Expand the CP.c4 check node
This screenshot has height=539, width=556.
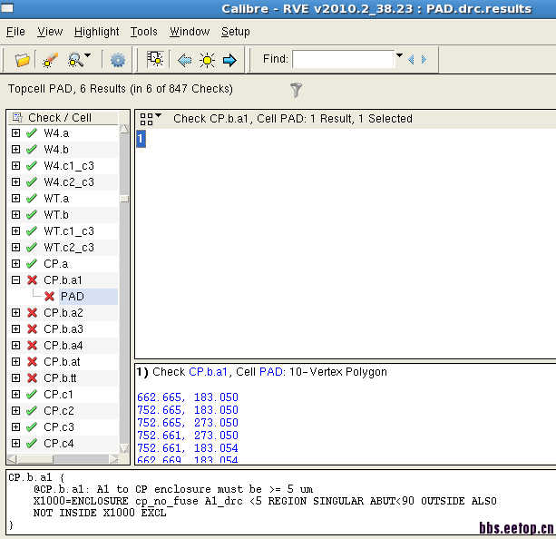tap(15, 443)
